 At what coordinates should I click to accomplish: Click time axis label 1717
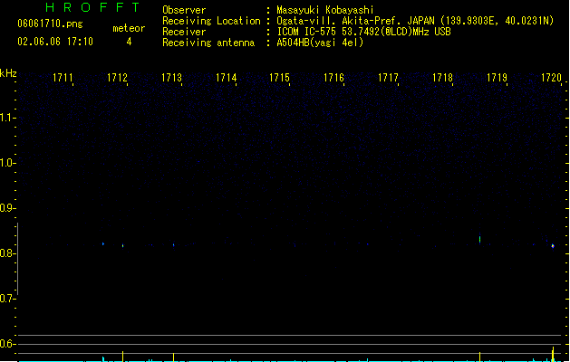click(388, 78)
